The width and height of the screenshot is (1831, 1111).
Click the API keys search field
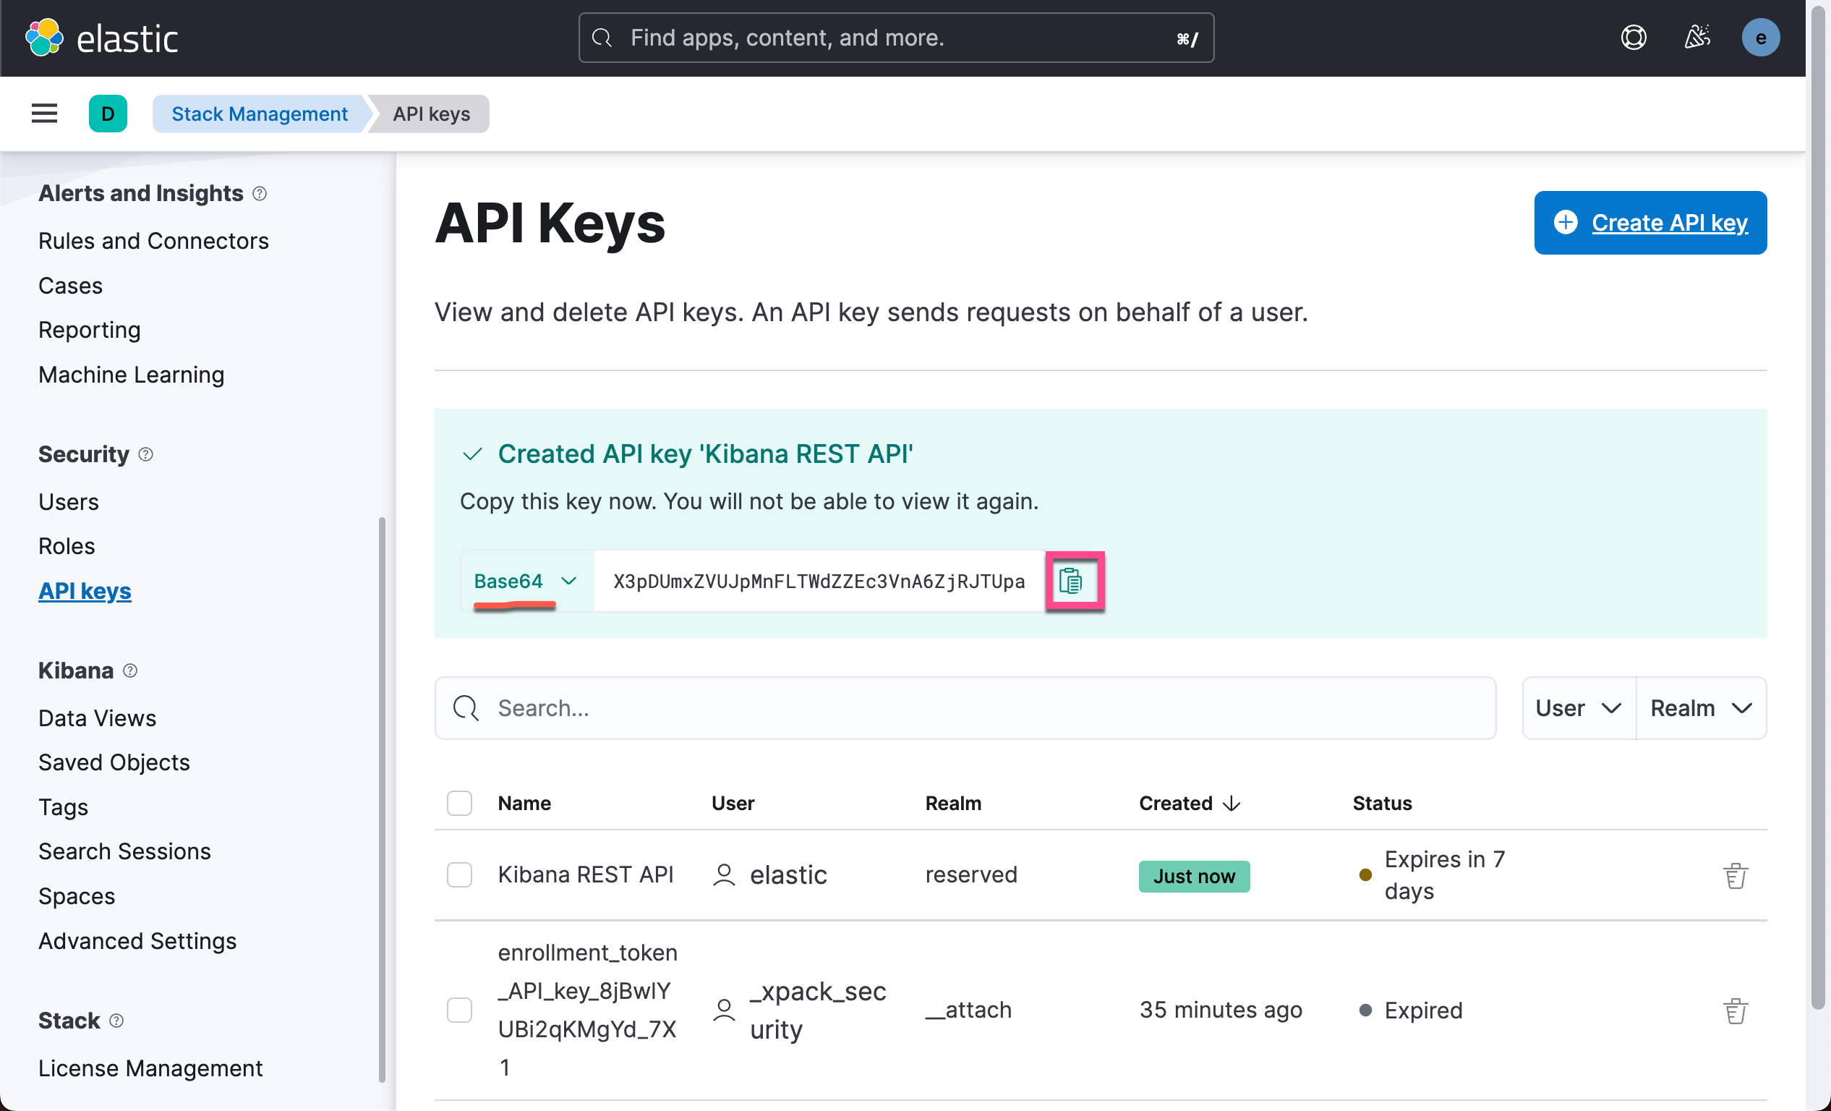point(817,707)
